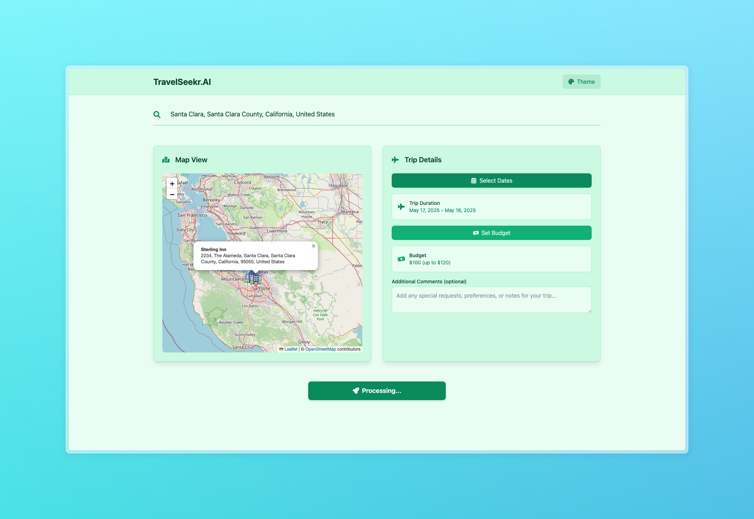This screenshot has height=519, width=754.
Task: Focus the Additional Comments text area
Action: coord(491,300)
